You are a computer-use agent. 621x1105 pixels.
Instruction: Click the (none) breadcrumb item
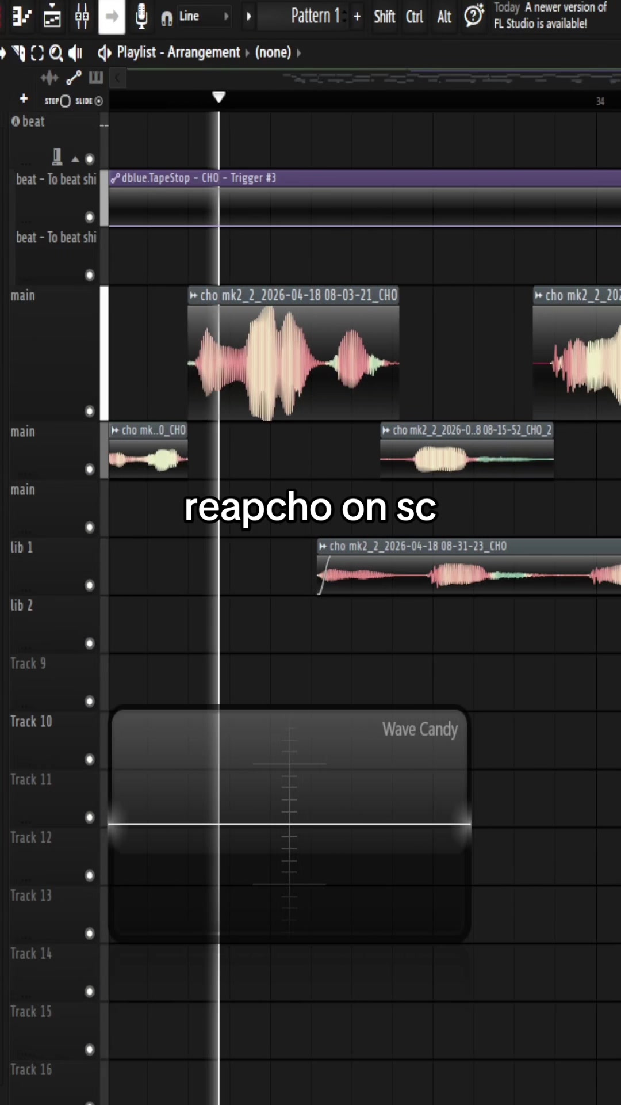(273, 52)
